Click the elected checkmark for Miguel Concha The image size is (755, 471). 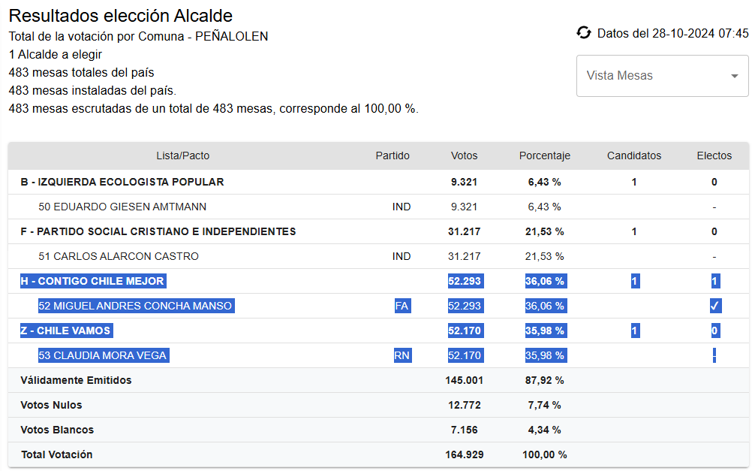[714, 306]
